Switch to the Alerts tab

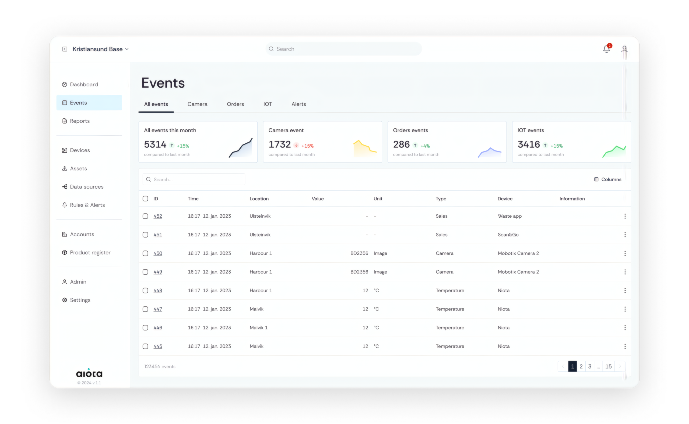point(298,104)
